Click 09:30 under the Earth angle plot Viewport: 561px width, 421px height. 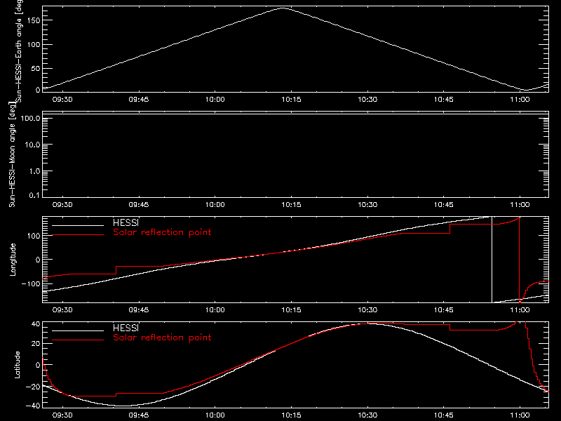coord(62,100)
